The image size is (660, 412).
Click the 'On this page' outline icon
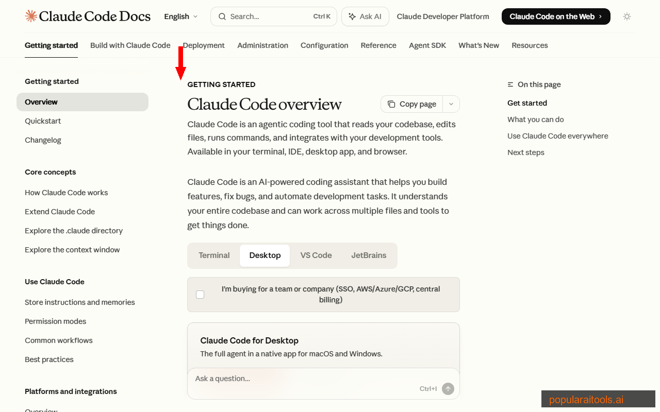(509, 84)
